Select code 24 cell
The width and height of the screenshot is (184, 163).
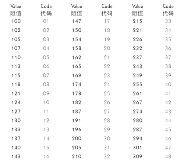tap(107, 84)
